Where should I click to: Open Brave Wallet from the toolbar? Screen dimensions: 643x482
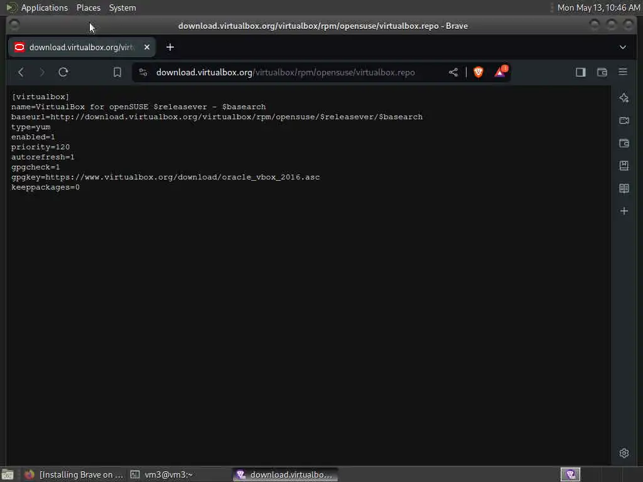coord(602,73)
